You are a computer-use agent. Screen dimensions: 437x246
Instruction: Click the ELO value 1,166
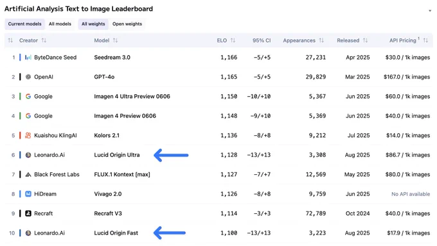[229, 58]
